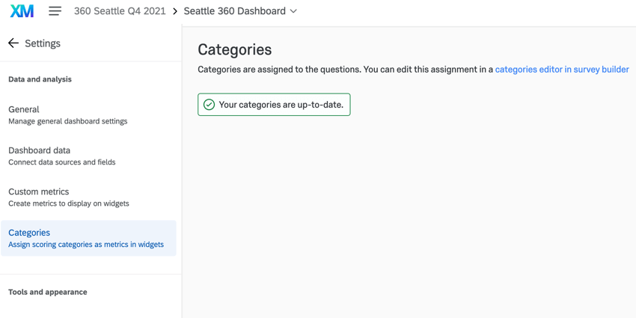Click the Settings title text

[x=43, y=43]
